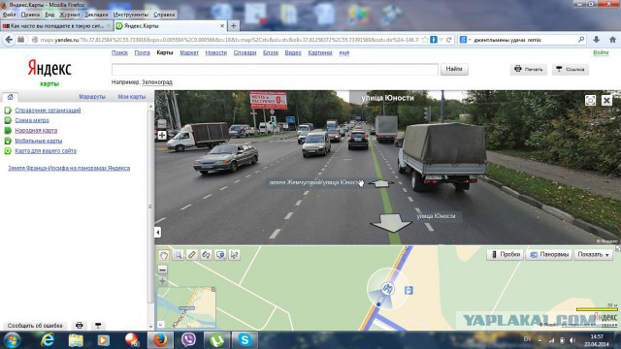This screenshot has height=349, width=621.
Task: Click print icon at sidebar bottom
Action: coord(80,326)
